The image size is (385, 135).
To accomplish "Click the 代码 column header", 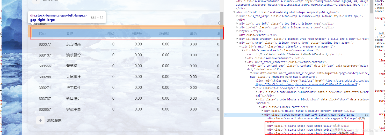I will coord(42,33).
